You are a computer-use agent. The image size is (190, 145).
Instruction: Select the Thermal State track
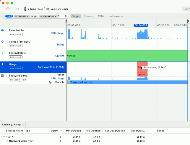tap(33, 56)
